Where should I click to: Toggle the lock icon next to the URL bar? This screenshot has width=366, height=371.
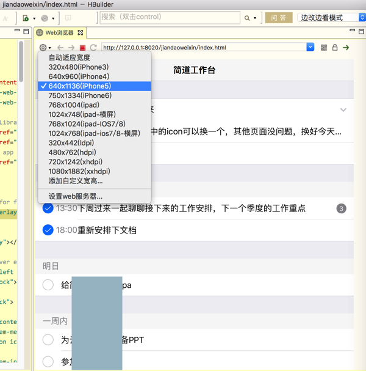point(335,47)
